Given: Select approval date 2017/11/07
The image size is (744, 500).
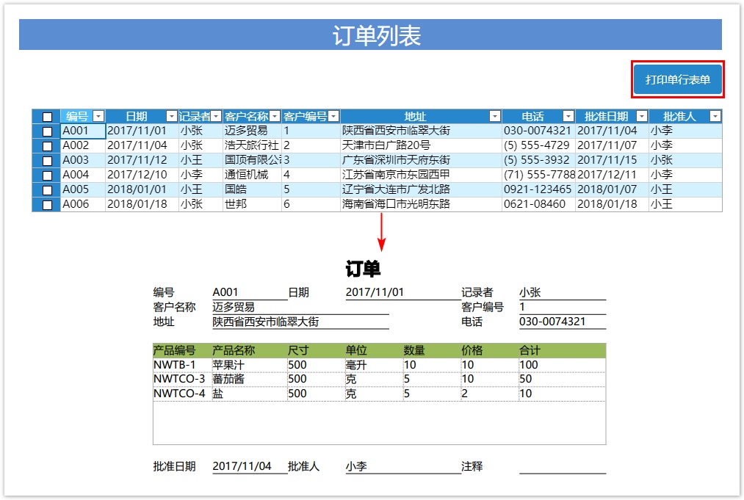Looking at the screenshot, I should tap(612, 145).
